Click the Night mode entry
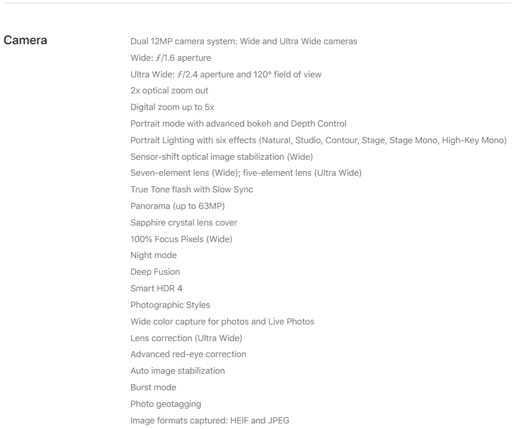 click(x=153, y=255)
